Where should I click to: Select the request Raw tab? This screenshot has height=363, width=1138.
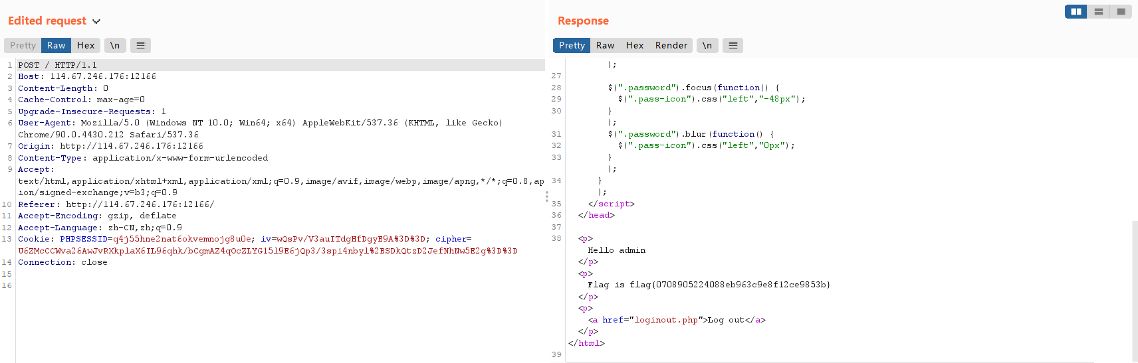(56, 45)
